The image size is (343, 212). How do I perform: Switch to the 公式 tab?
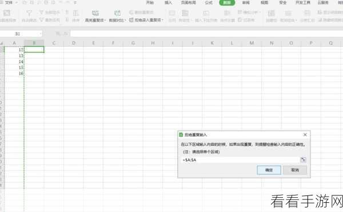tap(209, 3)
